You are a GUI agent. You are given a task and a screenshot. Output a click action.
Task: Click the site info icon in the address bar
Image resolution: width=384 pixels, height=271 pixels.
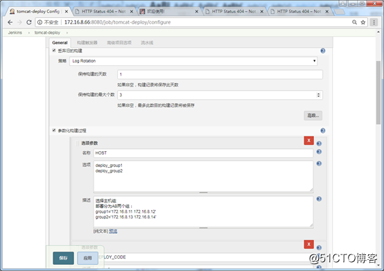(40, 22)
